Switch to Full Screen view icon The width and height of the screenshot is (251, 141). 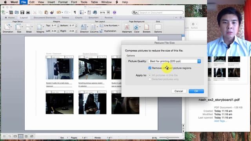pos(32,136)
